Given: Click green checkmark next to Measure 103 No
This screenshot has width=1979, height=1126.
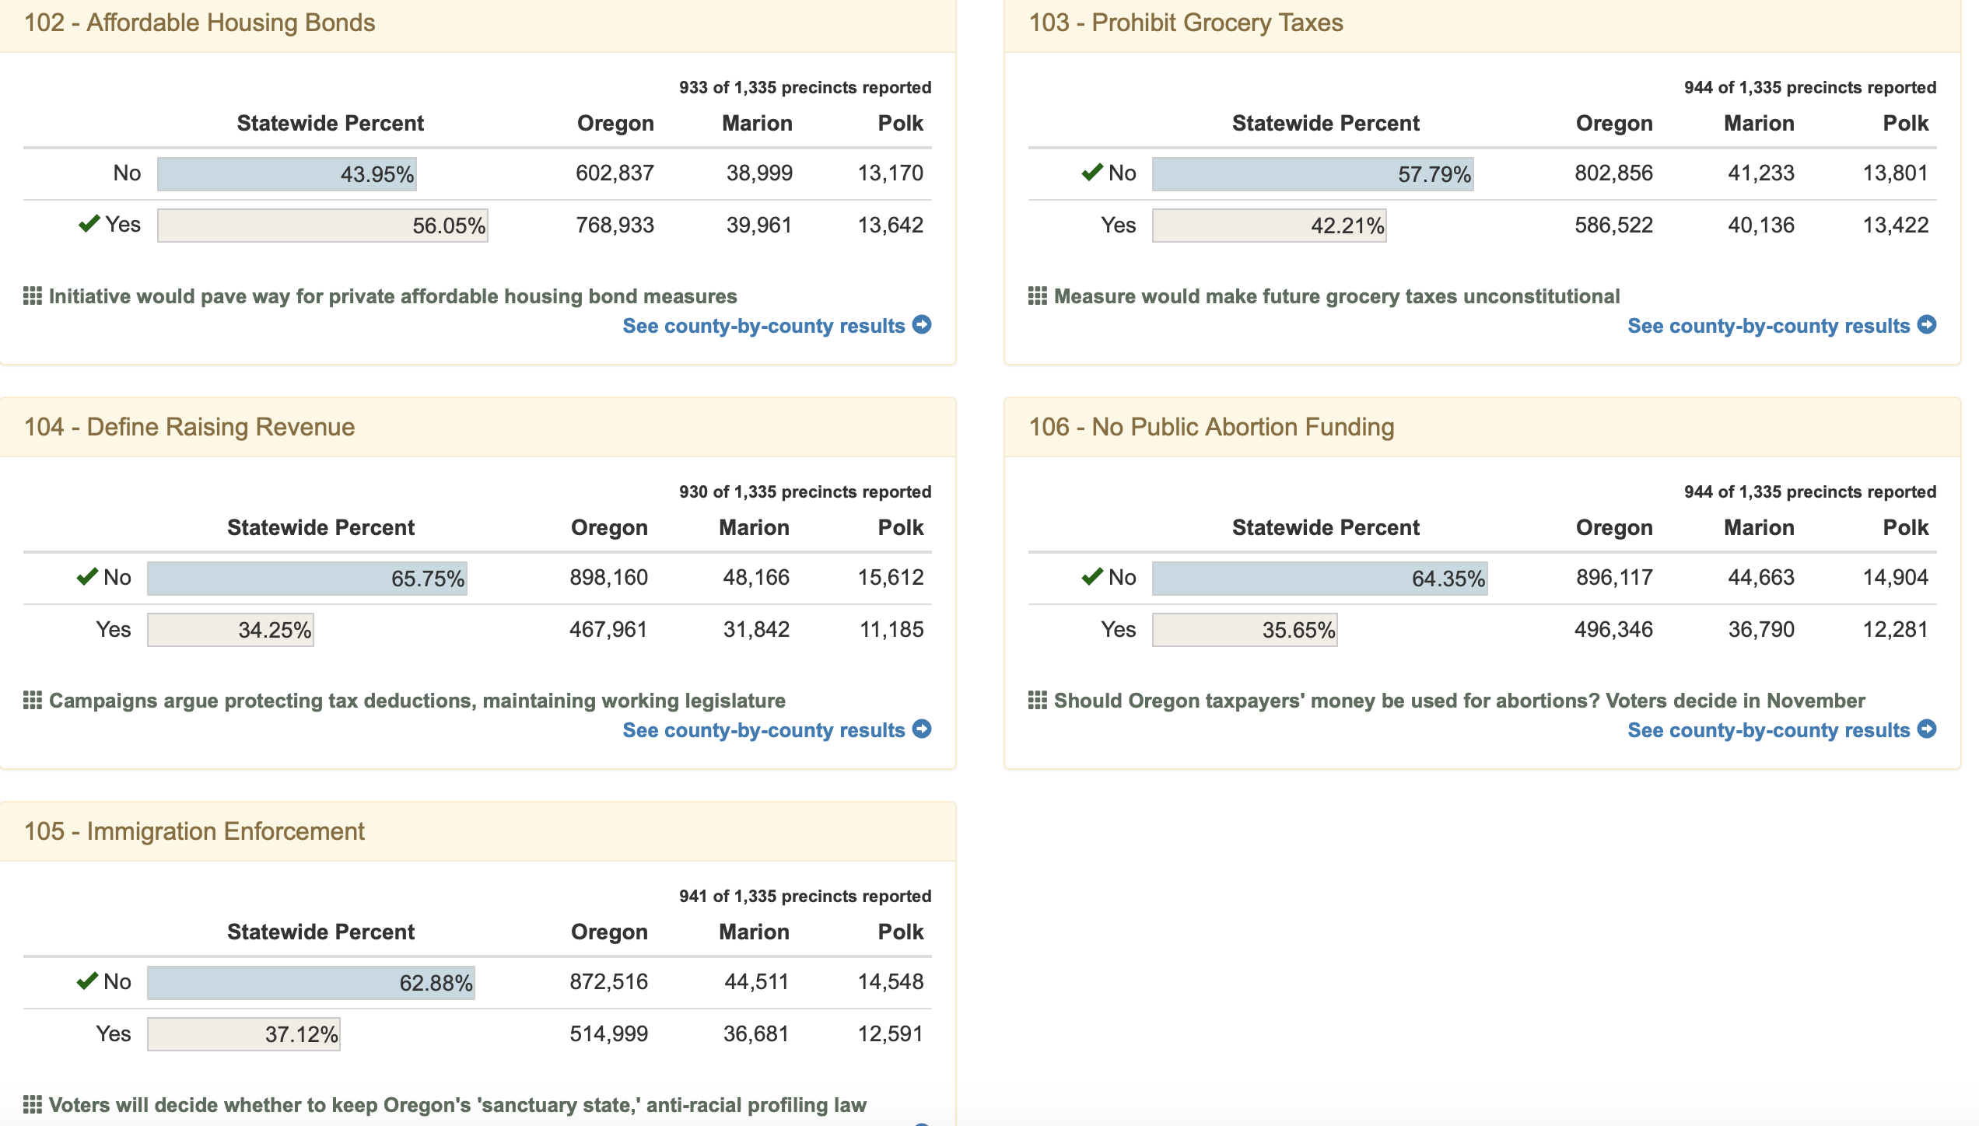Looking at the screenshot, I should click(1092, 172).
